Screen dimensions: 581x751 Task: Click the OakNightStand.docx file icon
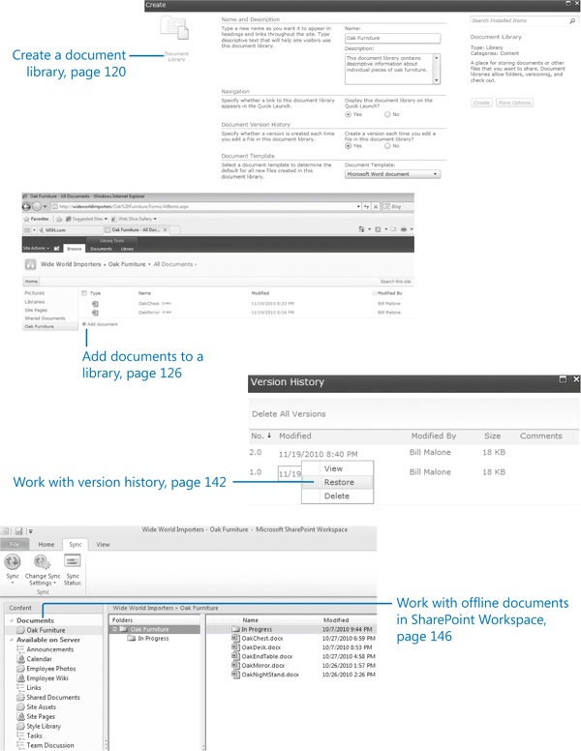(x=235, y=675)
